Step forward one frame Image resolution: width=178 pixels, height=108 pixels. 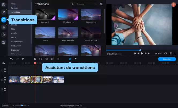pyautogui.click(x=146, y=53)
